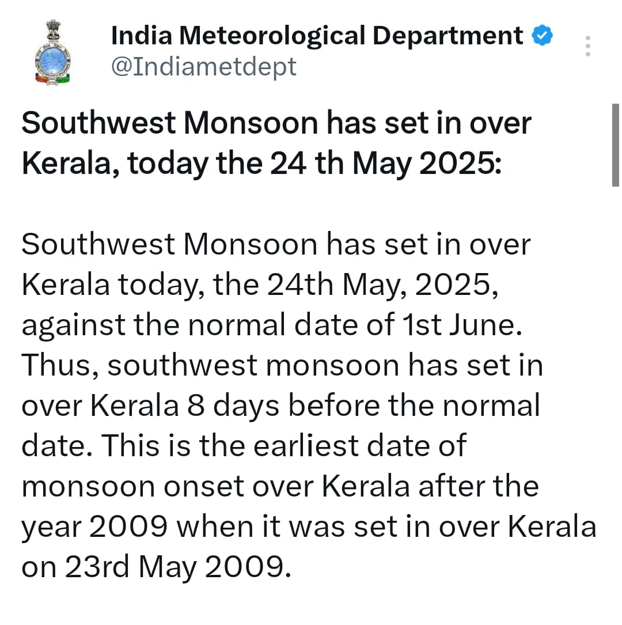Click the tricolor ribbon at IMD logo base
Viewport: 622px width, 625px height.
[x=52, y=78]
